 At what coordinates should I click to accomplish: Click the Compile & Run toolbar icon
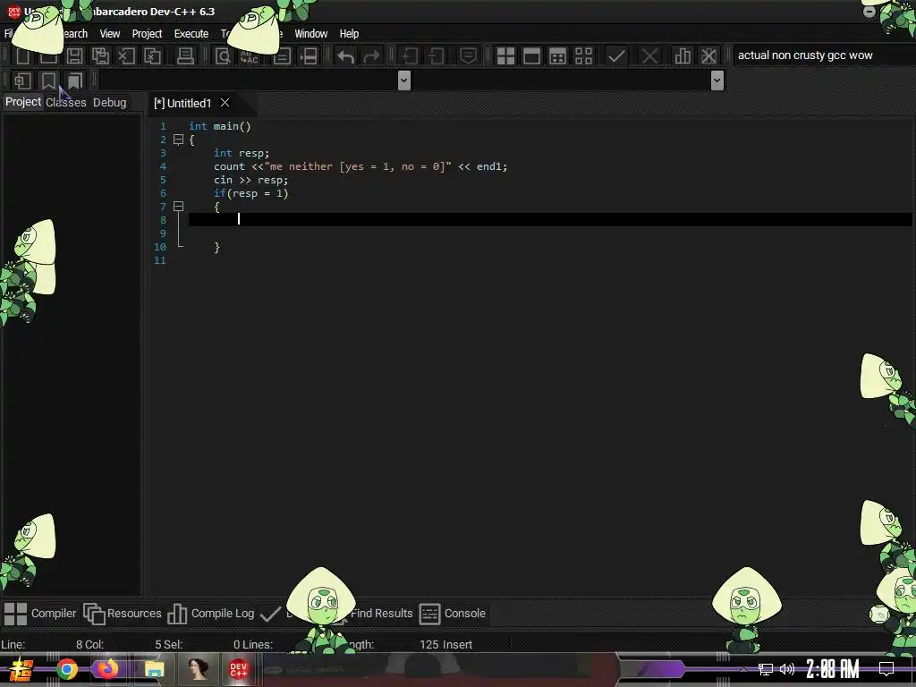[558, 56]
